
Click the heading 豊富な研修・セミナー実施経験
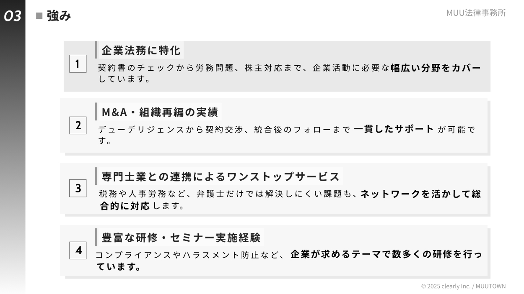click(x=181, y=238)
